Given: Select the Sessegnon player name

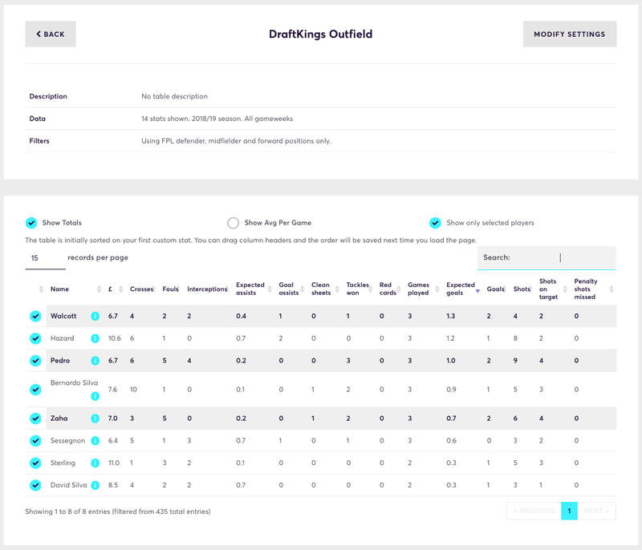Looking at the screenshot, I should (x=67, y=440).
